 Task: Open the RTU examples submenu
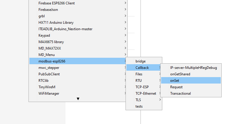pyautogui.click(x=143, y=81)
